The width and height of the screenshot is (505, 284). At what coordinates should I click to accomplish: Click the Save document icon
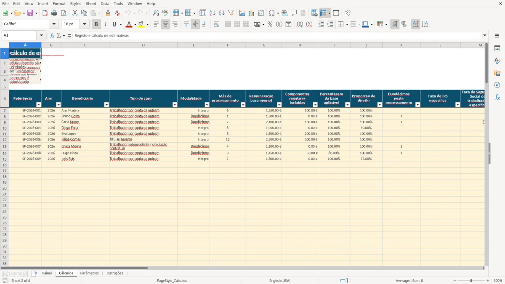click(30, 13)
